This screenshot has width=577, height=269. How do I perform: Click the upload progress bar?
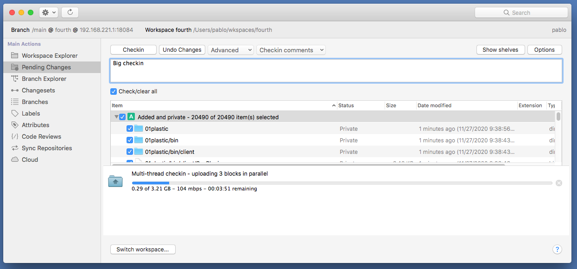click(342, 183)
